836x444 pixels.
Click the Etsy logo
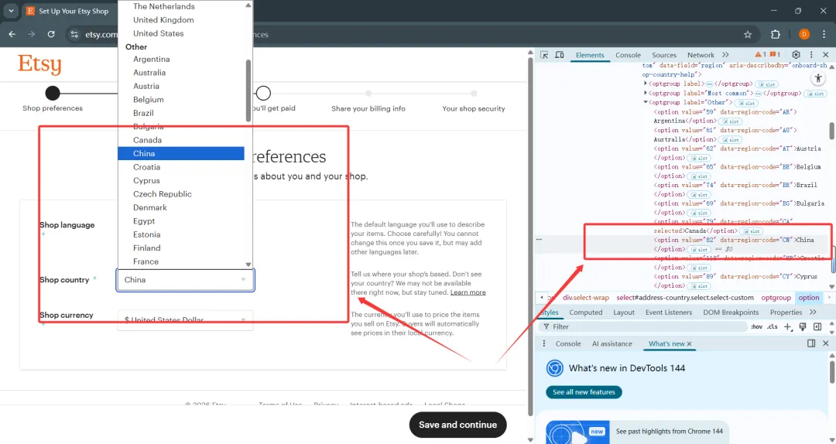pos(39,65)
